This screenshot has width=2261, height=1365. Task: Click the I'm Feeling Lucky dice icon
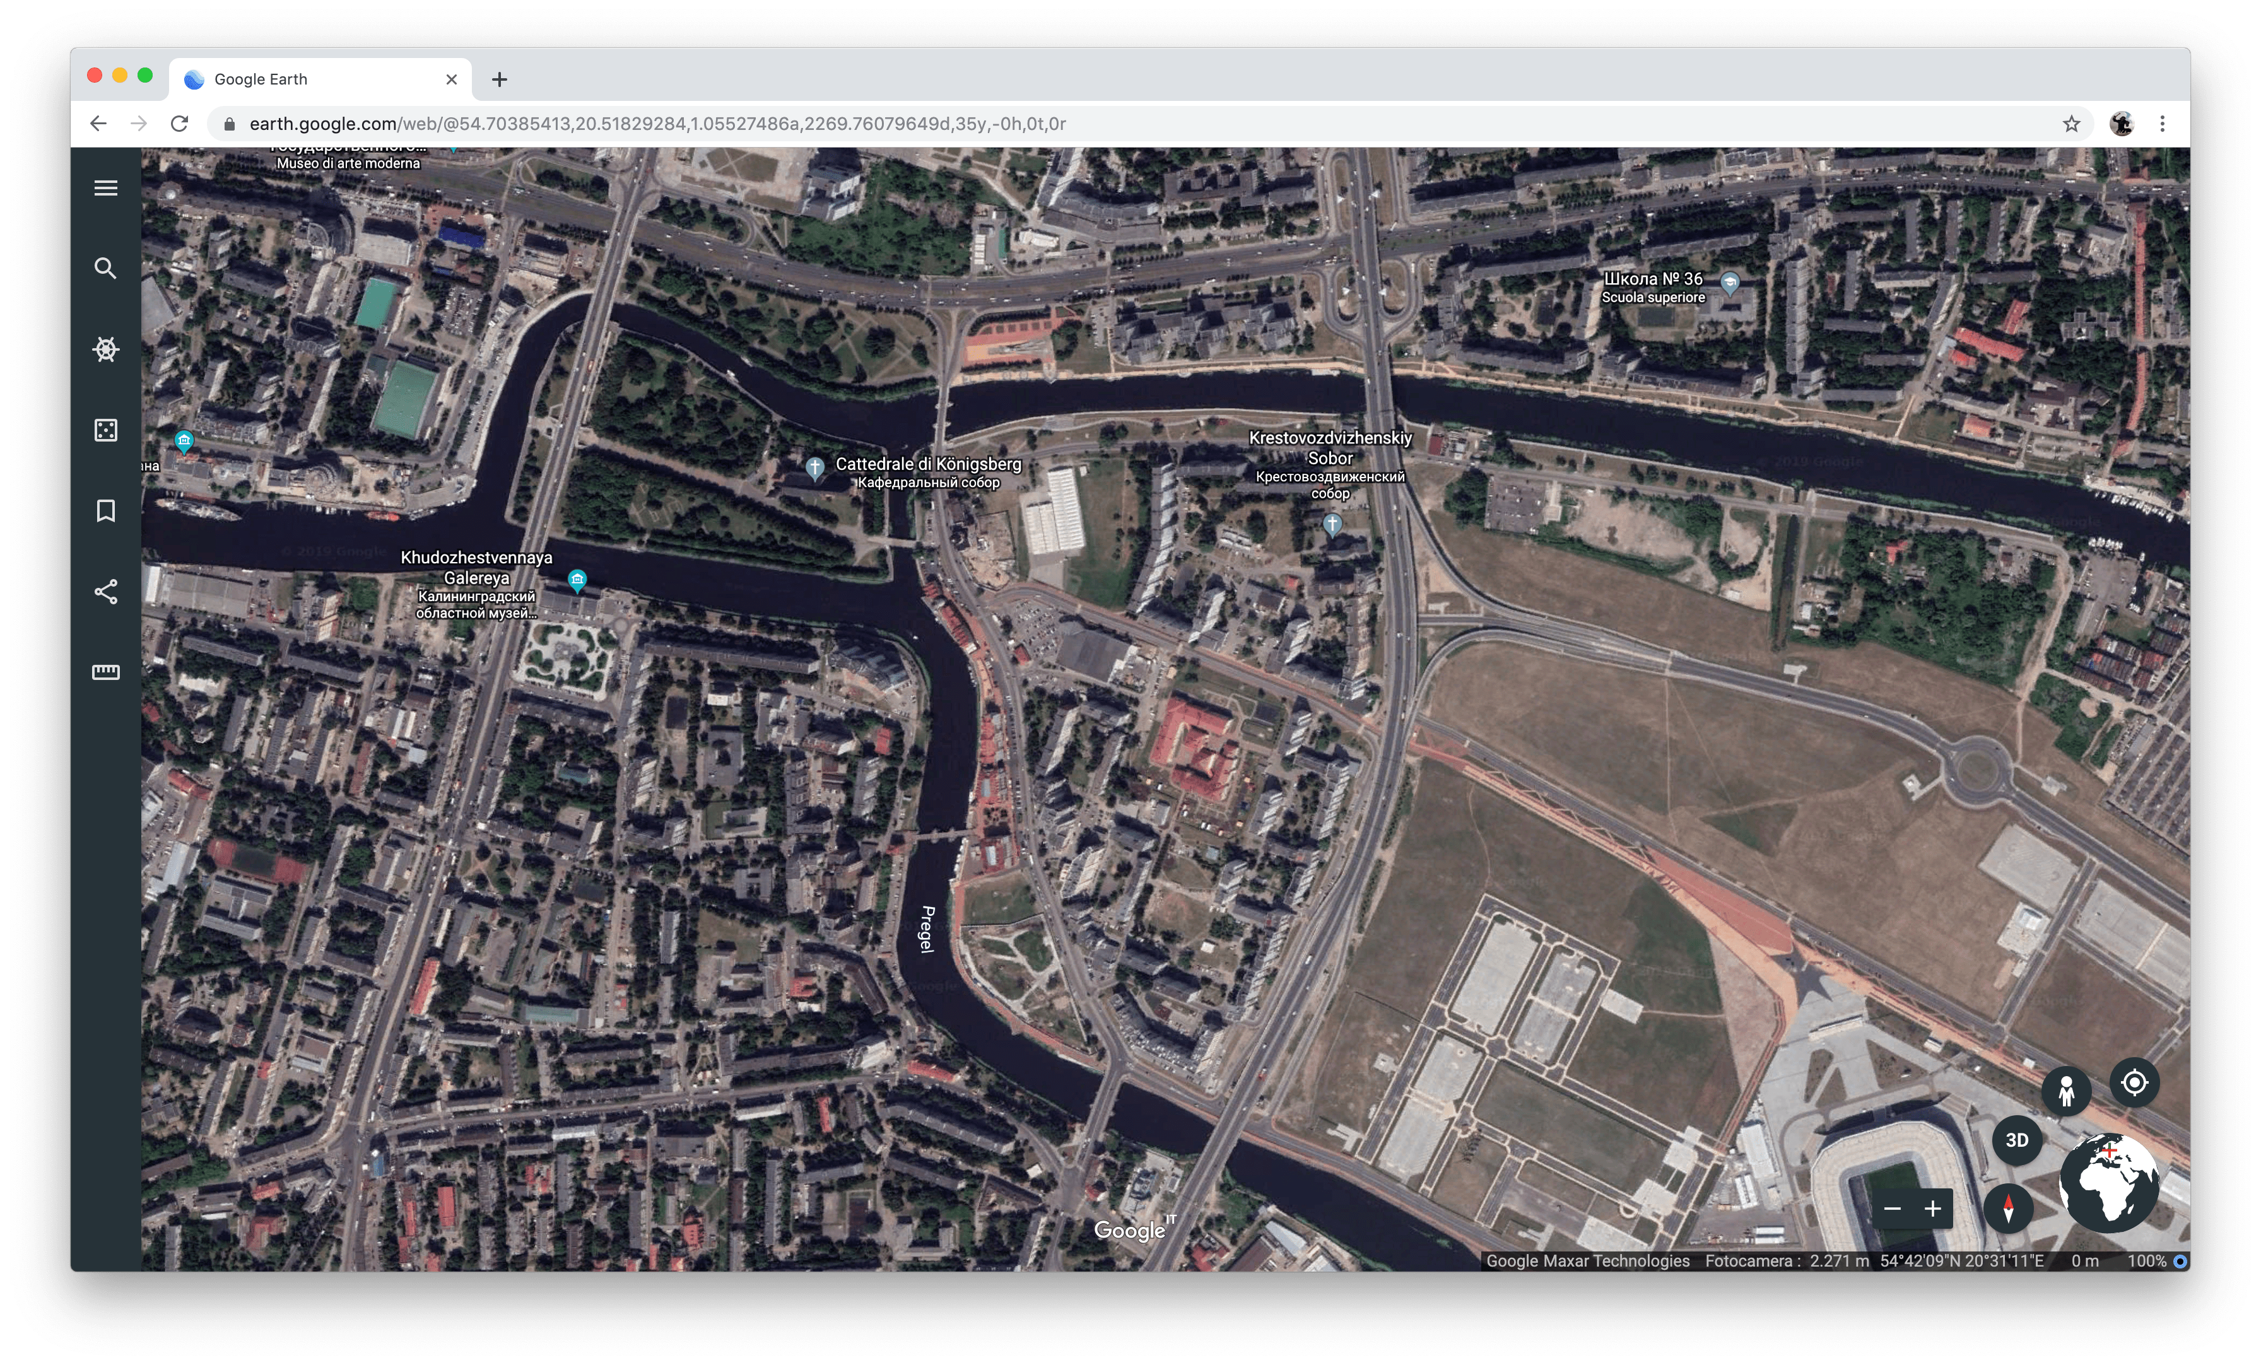click(x=105, y=430)
